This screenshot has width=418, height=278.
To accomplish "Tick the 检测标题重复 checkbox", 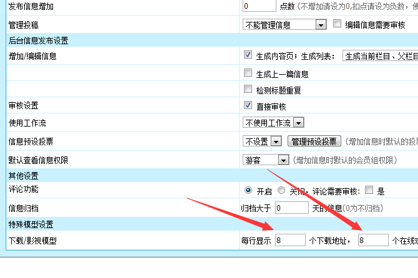I will pos(248,89).
